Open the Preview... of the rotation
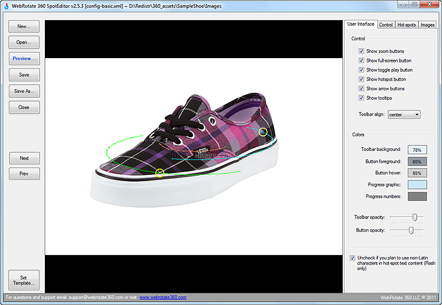The width and height of the screenshot is (442, 305). [x=24, y=59]
